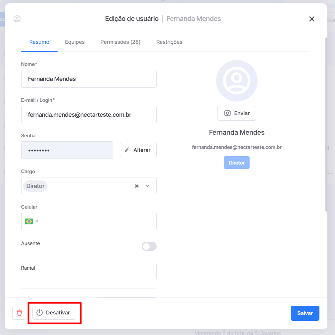Switch to the Equipes tab

click(x=75, y=42)
